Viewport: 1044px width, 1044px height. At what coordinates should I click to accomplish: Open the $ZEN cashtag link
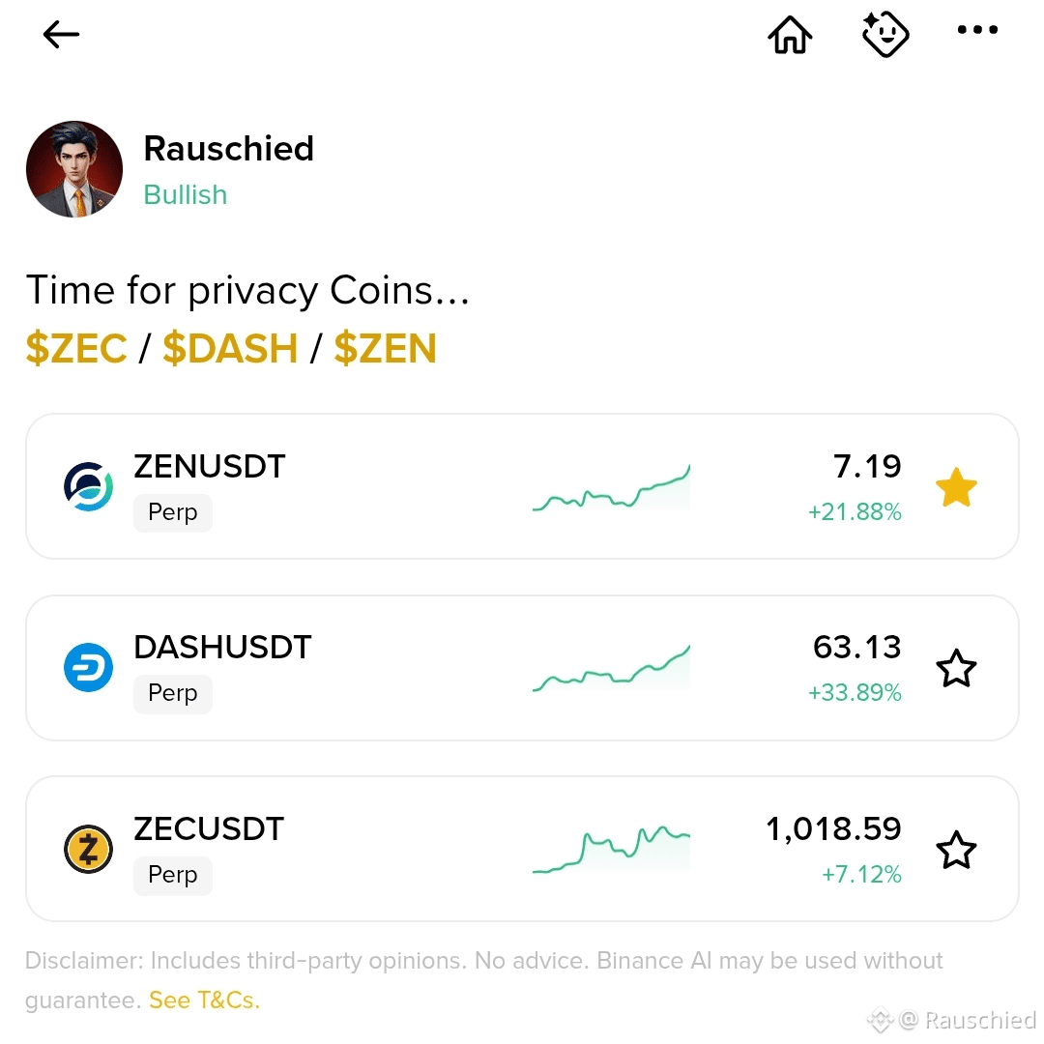tap(385, 348)
